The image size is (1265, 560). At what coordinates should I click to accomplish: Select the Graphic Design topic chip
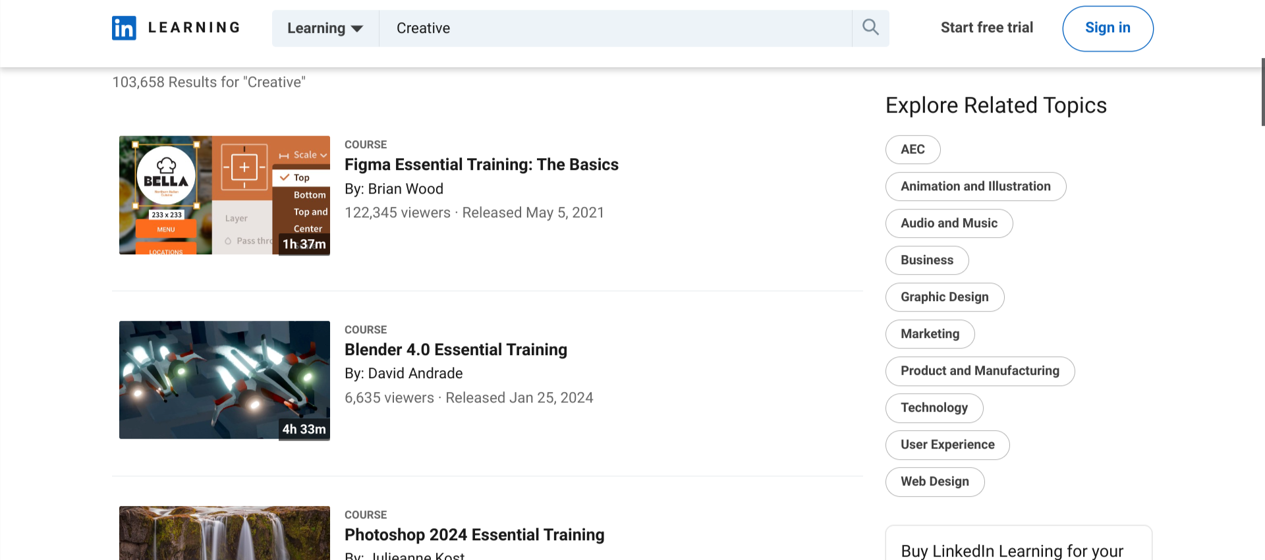tap(944, 297)
